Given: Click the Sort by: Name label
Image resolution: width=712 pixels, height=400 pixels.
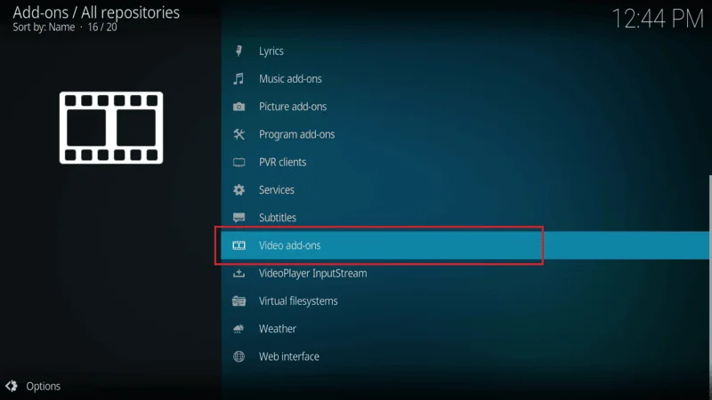Looking at the screenshot, I should click(x=44, y=28).
